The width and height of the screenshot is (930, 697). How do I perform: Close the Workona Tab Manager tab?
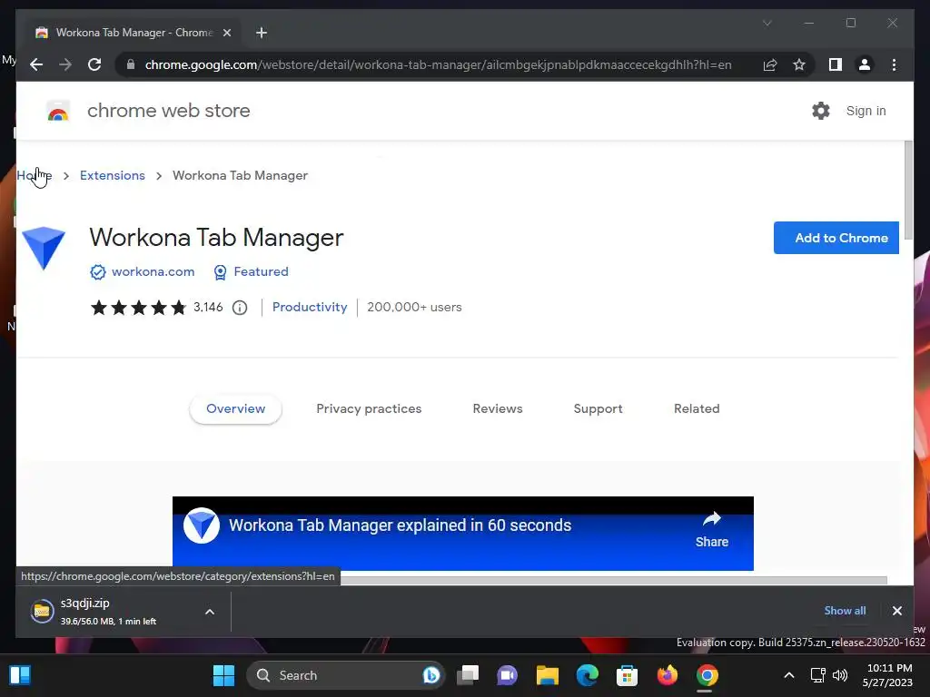(x=226, y=33)
